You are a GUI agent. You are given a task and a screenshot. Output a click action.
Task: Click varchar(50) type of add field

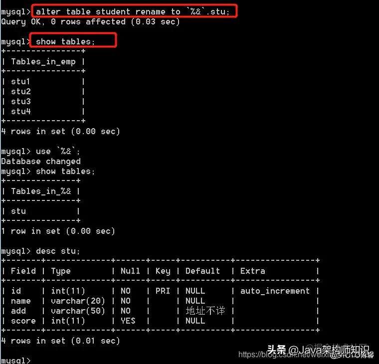pyautogui.click(x=78, y=311)
